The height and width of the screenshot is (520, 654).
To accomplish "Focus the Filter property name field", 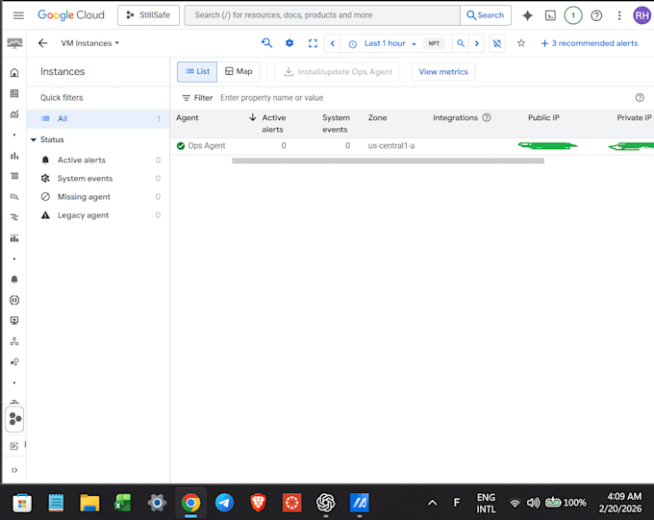I will pos(424,98).
